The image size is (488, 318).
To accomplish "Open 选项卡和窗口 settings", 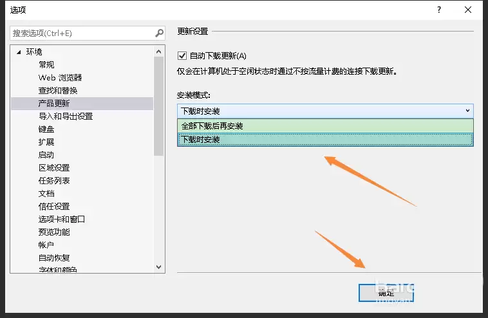I will pyautogui.click(x=62, y=220).
